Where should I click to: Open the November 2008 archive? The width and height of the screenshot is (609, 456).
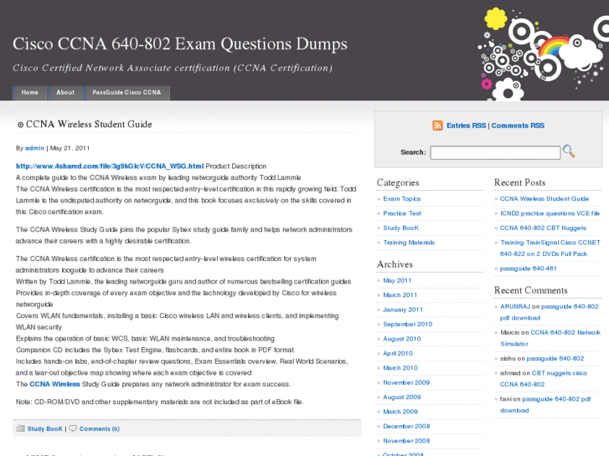pos(406,441)
